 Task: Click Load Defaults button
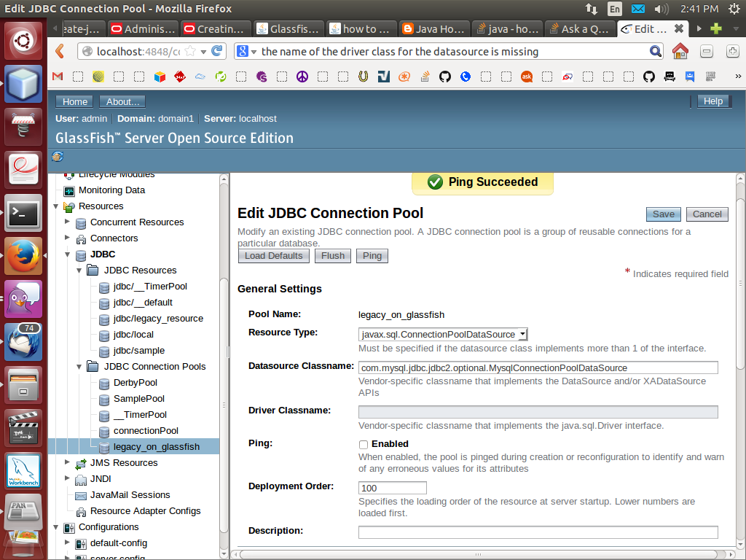tap(274, 256)
